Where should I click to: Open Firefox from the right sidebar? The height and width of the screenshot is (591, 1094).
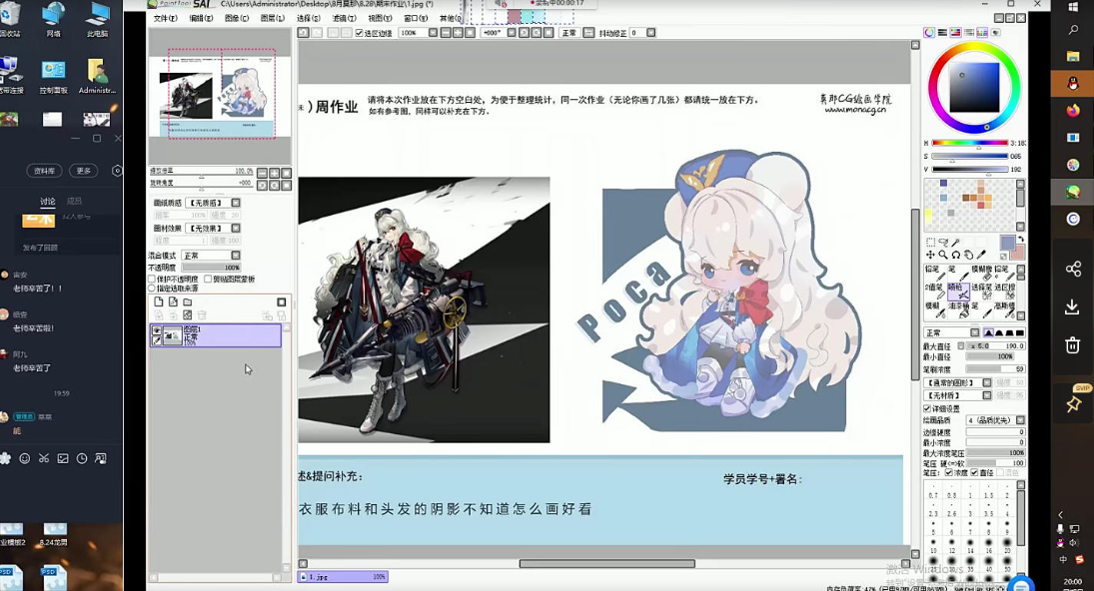pos(1073,110)
